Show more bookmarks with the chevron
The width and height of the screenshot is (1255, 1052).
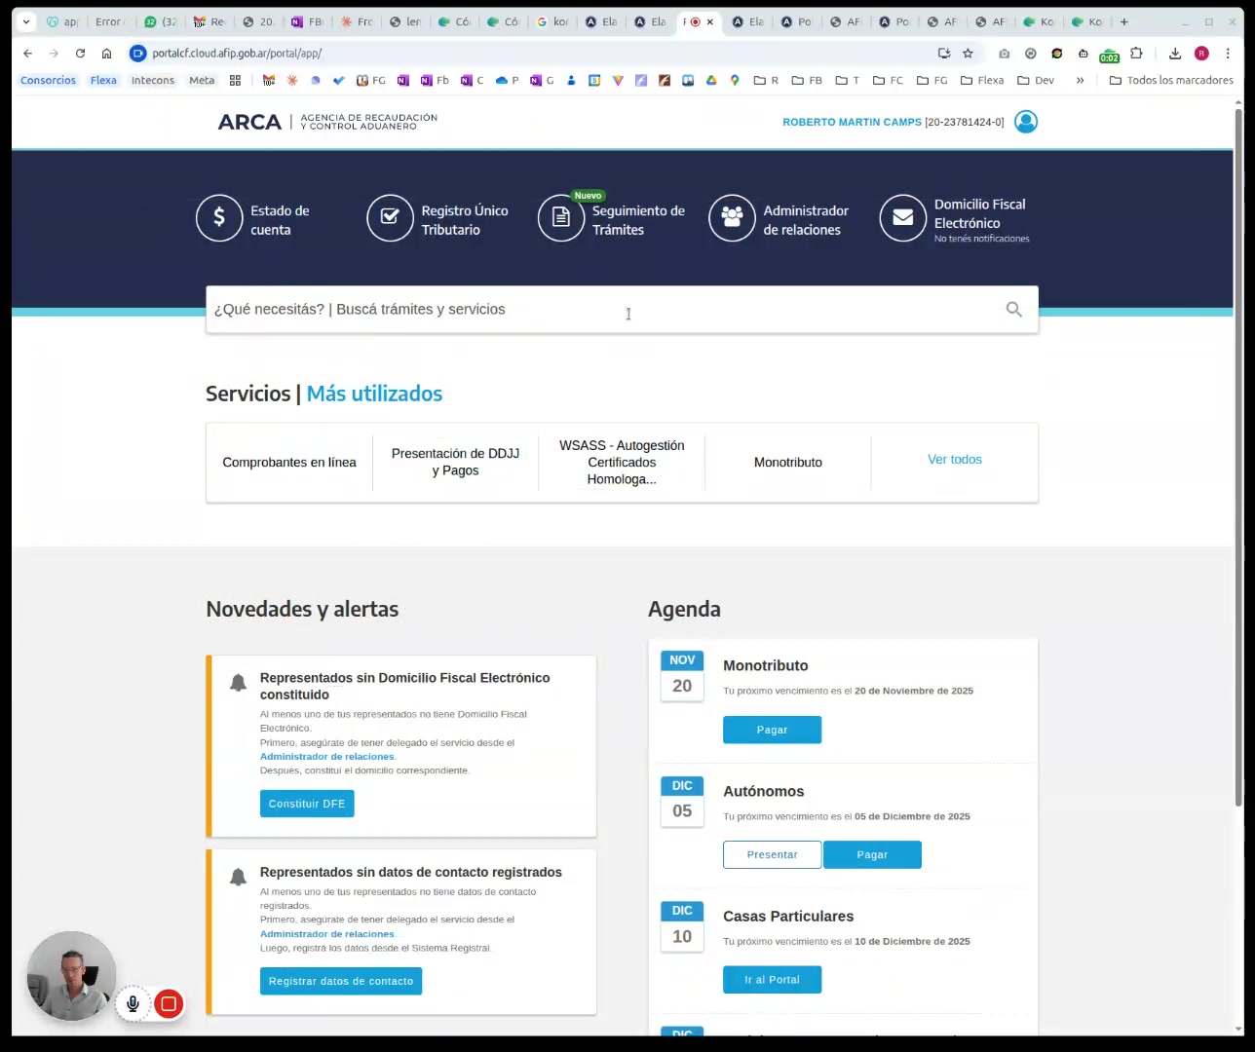tap(1080, 80)
